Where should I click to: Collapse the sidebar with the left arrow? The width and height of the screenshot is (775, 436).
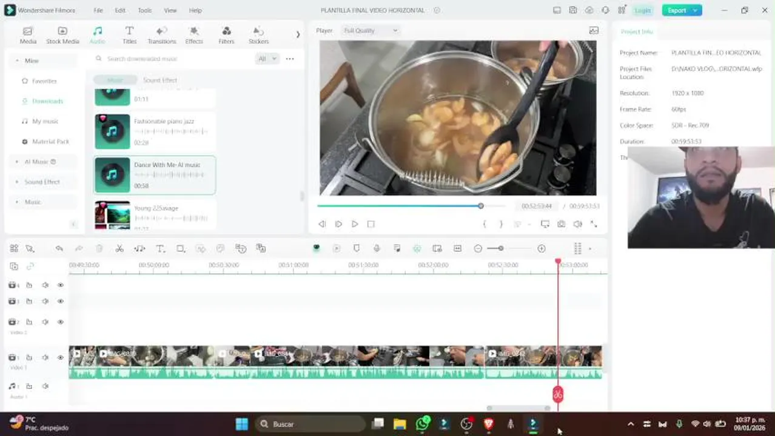click(73, 224)
